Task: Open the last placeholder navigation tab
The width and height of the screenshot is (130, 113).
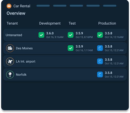Action: [x=110, y=6]
